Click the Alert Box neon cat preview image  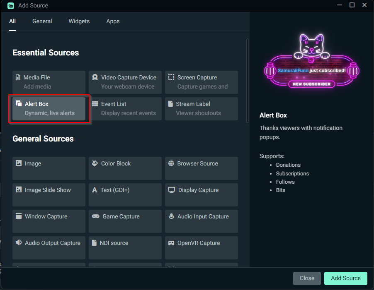(x=311, y=61)
